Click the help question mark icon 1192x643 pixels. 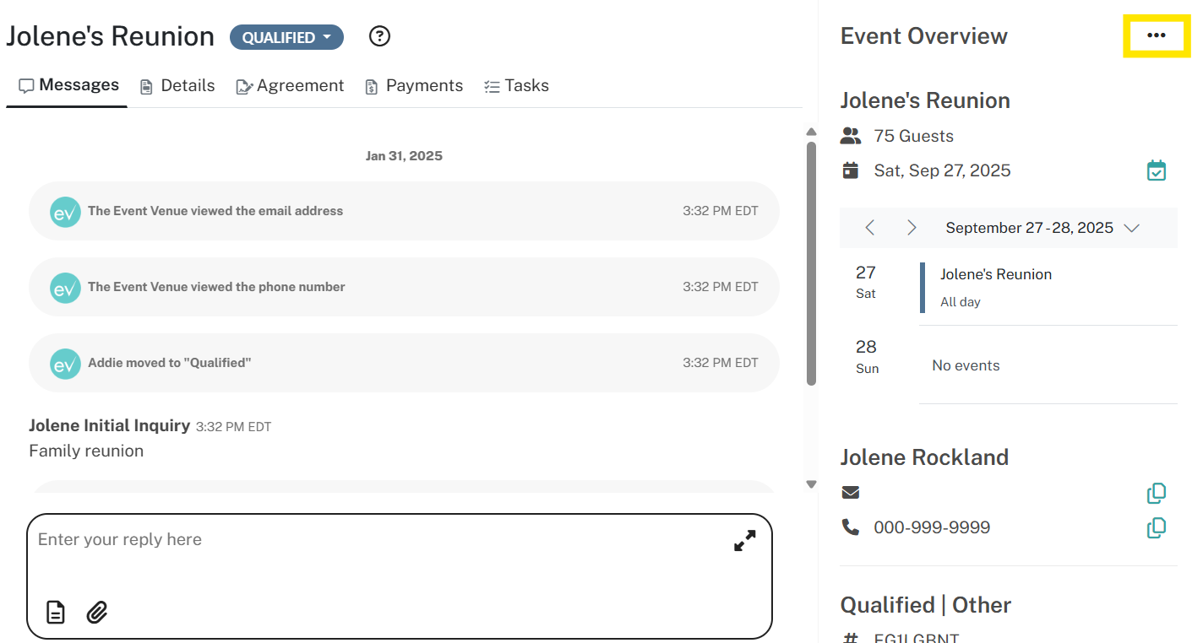coord(380,36)
